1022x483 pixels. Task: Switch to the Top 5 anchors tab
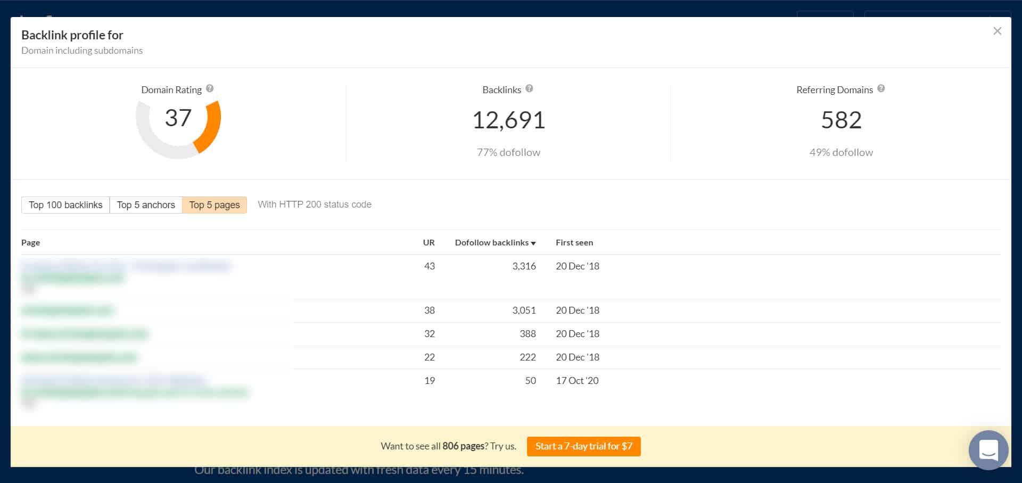[146, 204]
